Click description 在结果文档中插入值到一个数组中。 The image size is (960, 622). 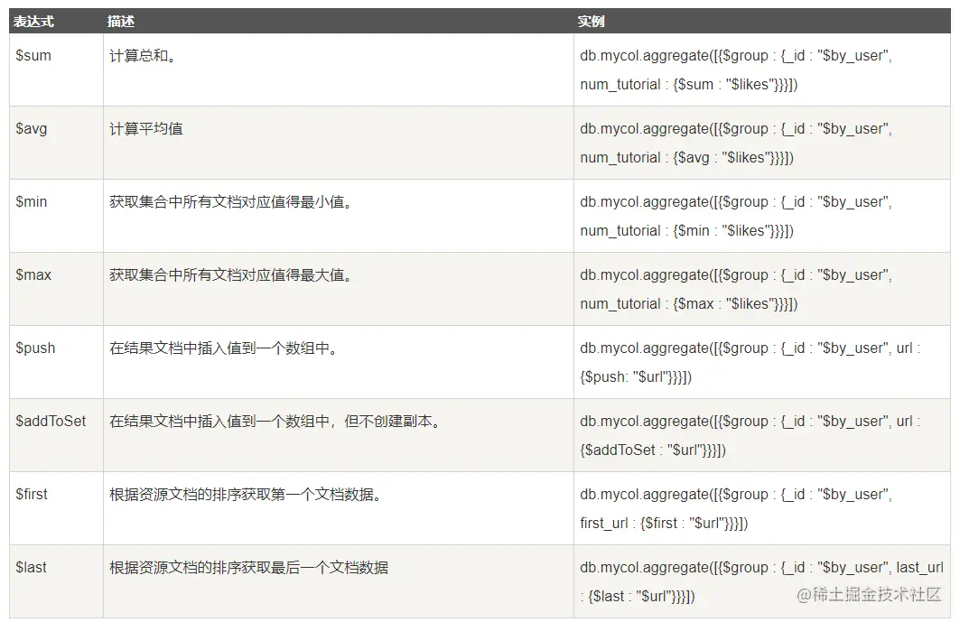tap(225, 348)
